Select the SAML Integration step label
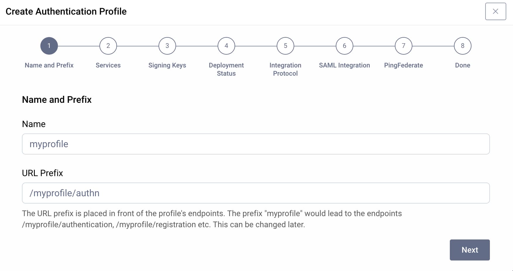Image resolution: width=513 pixels, height=271 pixels. [345, 65]
